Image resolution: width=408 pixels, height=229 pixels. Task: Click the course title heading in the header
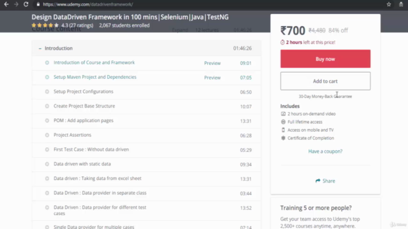(130, 17)
